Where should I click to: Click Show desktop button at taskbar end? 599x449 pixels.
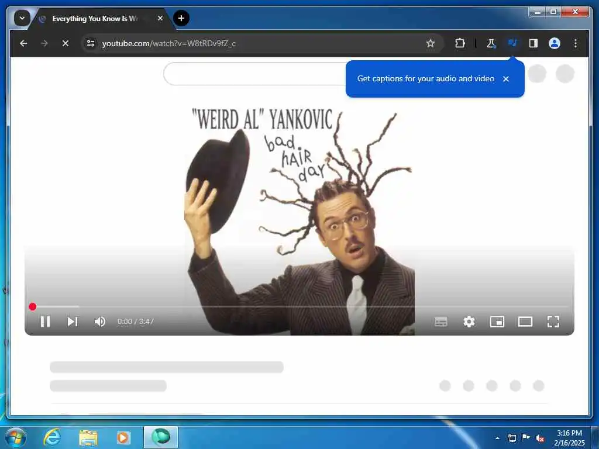coord(595,437)
